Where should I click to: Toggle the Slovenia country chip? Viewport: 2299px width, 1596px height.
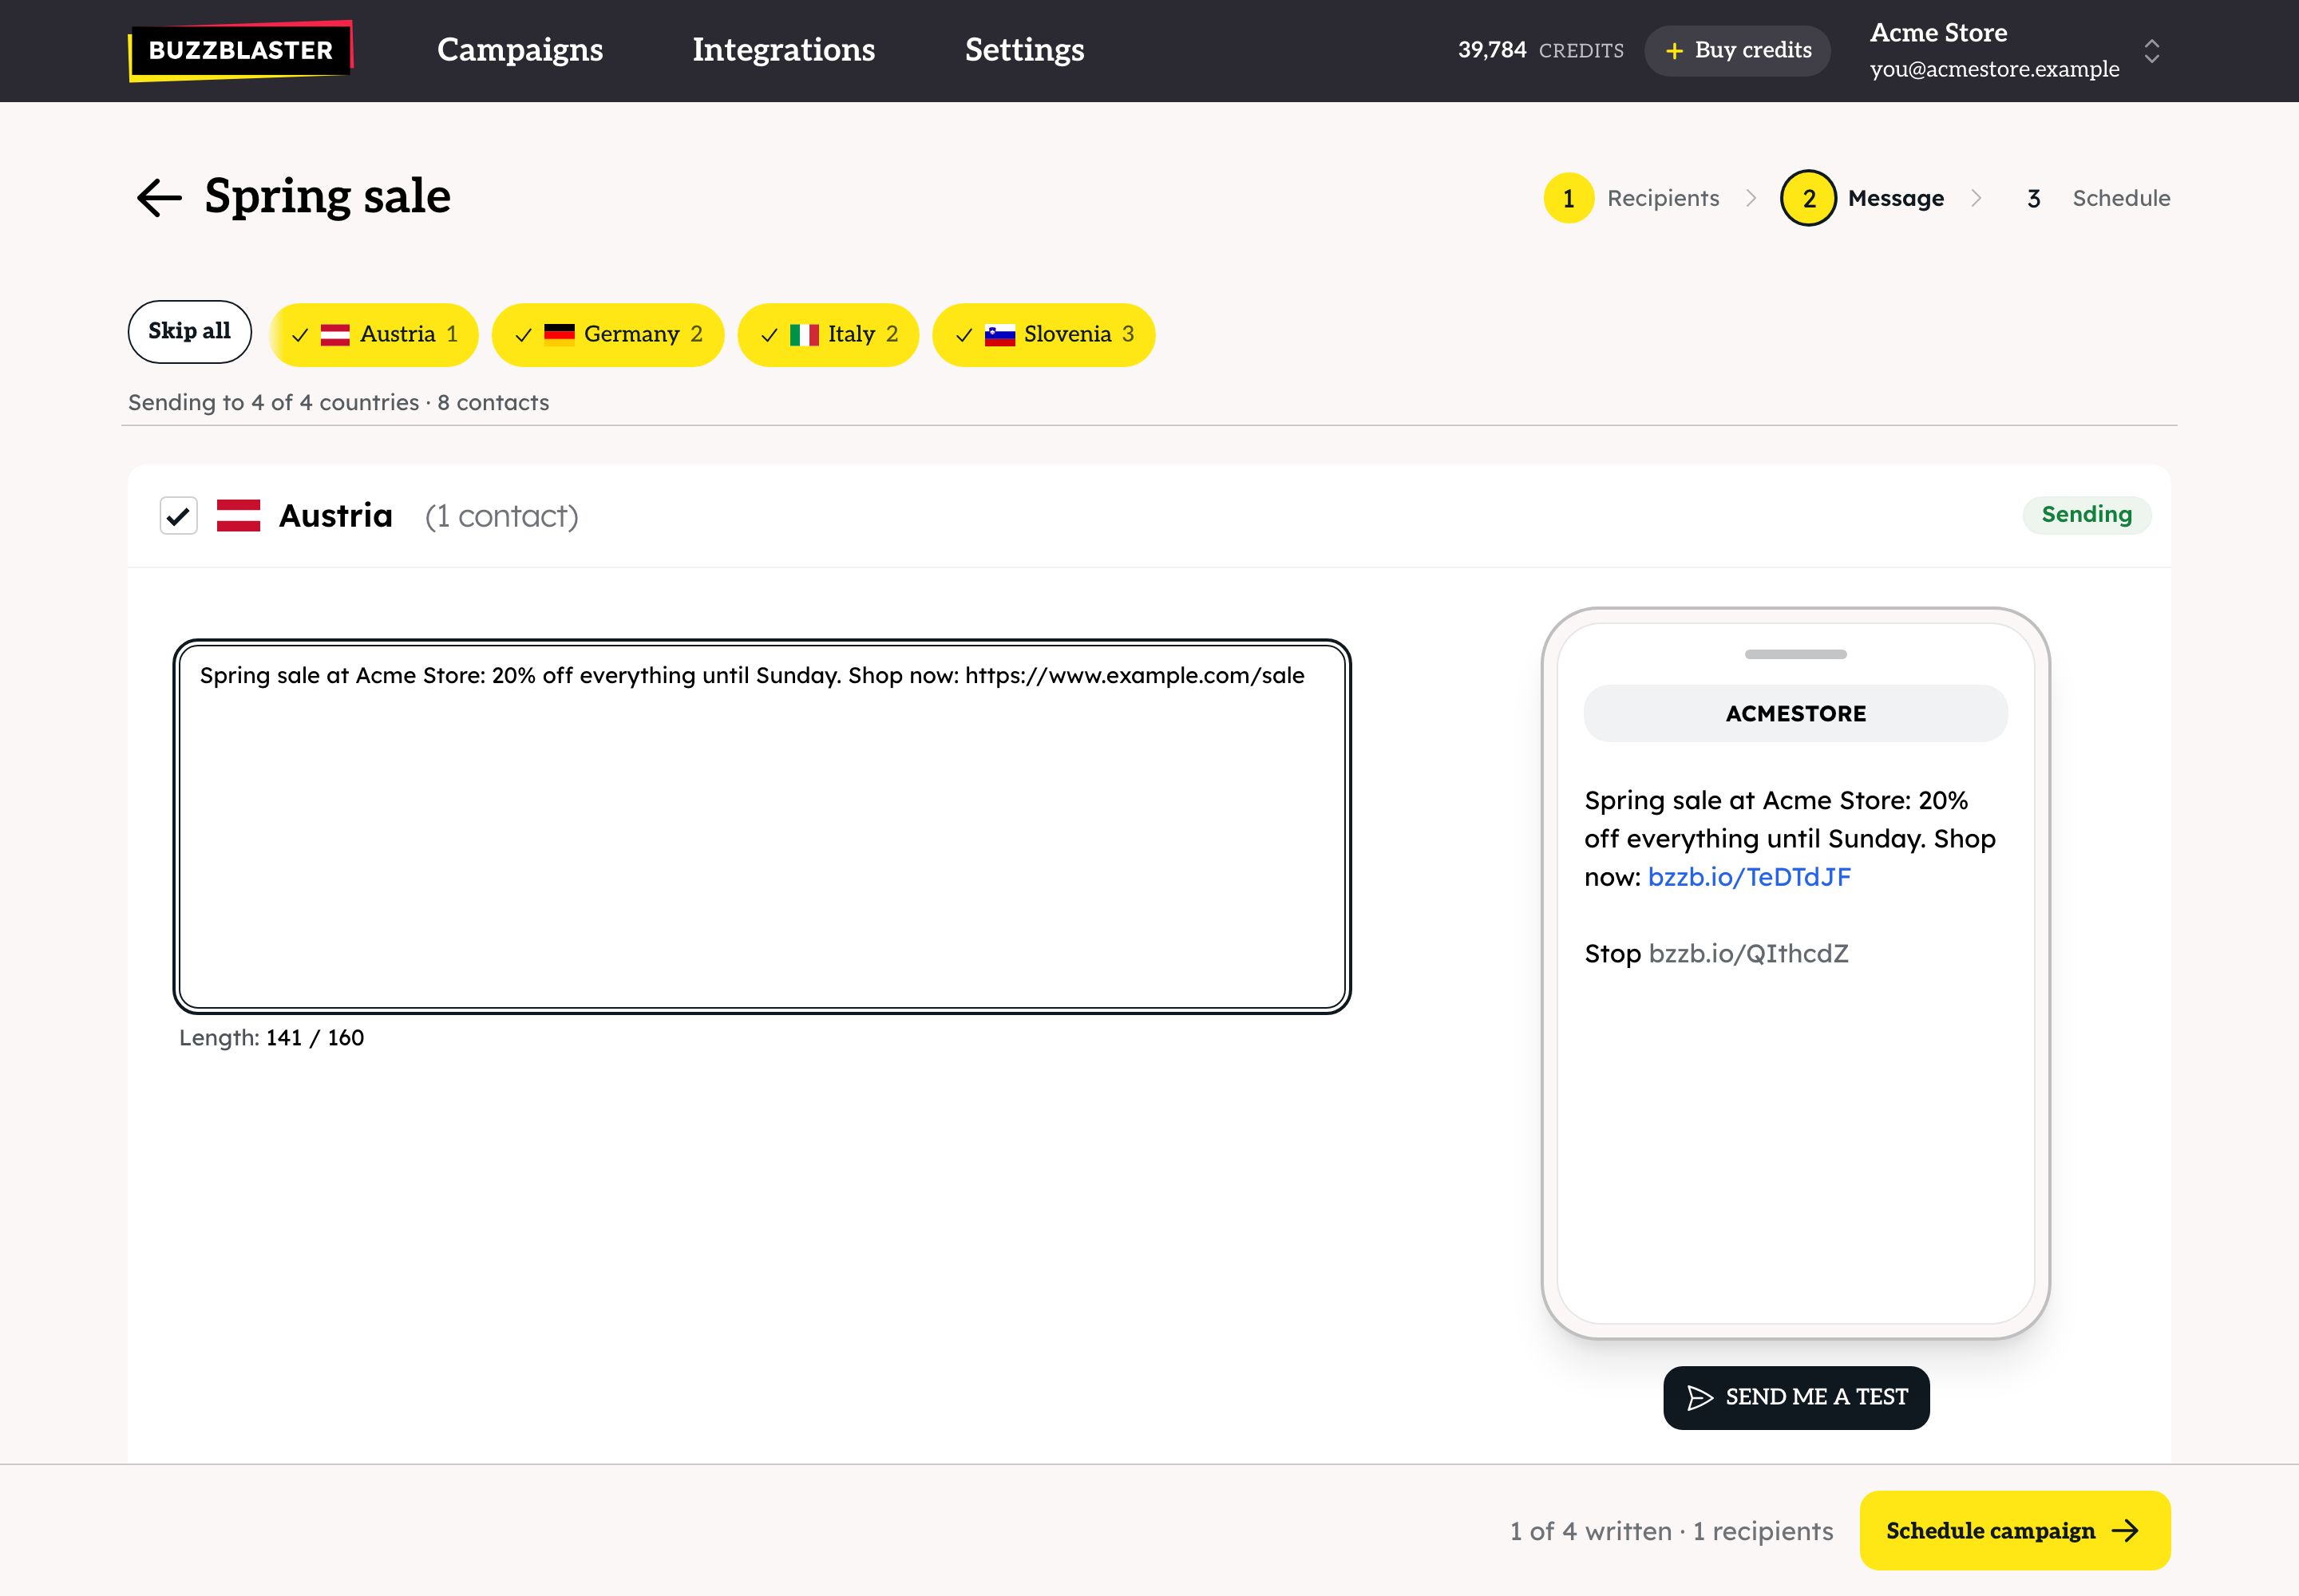pos(1043,335)
